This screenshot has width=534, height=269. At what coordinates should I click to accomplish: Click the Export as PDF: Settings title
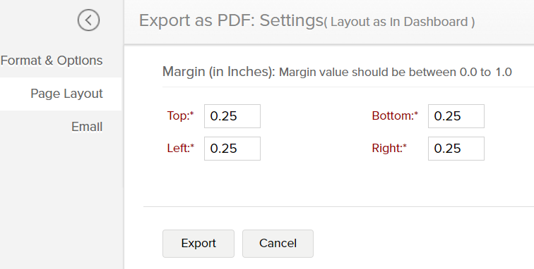(x=230, y=20)
